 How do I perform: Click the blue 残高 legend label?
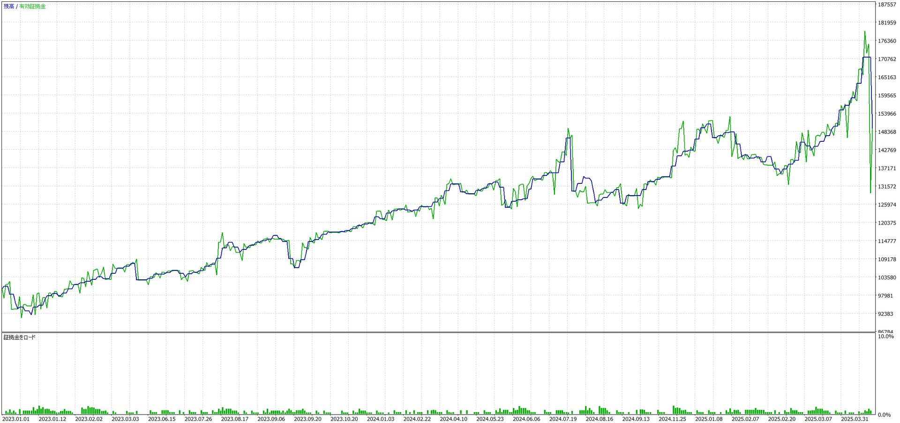pos(9,7)
